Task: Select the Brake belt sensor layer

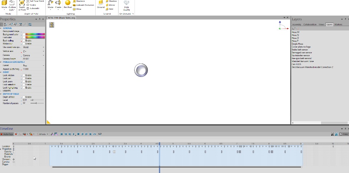Action: [x=300, y=50]
